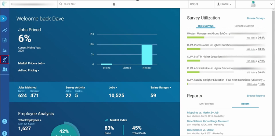The width and height of the screenshot is (275, 136).
Task: Expand the left sidebar with the arrow button
Action: pos(4,19)
